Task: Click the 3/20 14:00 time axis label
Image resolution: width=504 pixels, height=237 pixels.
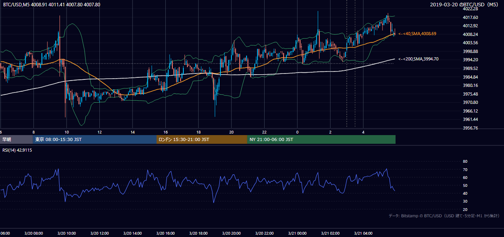Action: point(132,233)
